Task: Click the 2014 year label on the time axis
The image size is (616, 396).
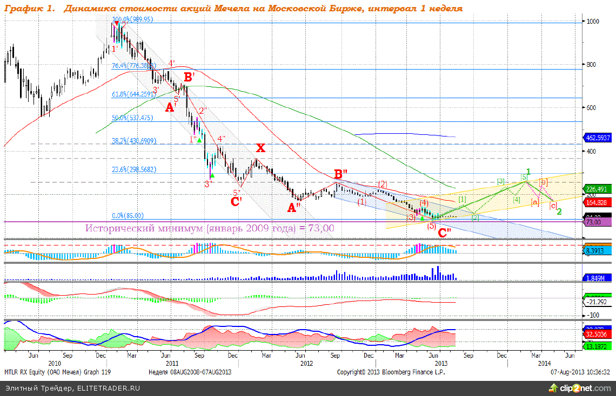Action: 545,363
